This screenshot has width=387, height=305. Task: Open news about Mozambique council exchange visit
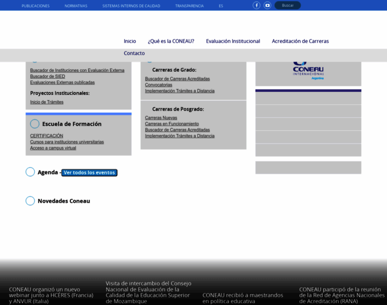(x=148, y=292)
